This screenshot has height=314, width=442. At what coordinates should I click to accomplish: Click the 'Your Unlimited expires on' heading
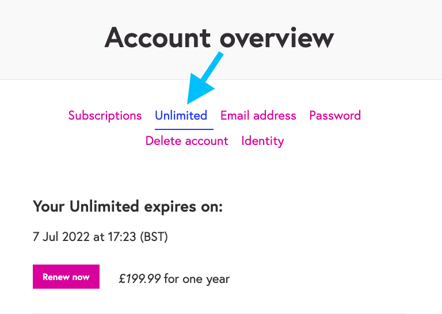pos(128,207)
